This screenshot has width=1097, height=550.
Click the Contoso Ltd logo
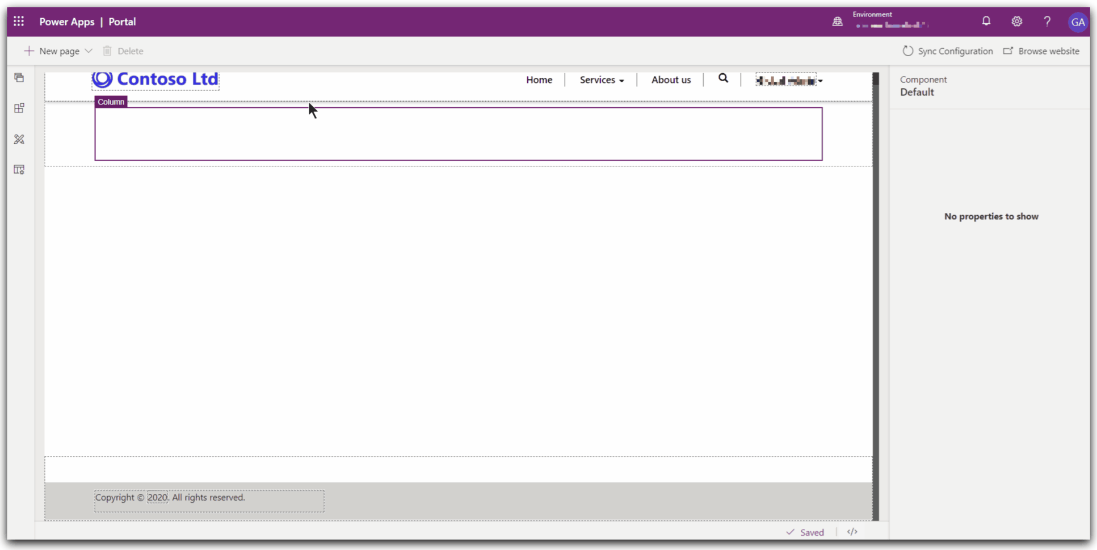pyautogui.click(x=155, y=79)
